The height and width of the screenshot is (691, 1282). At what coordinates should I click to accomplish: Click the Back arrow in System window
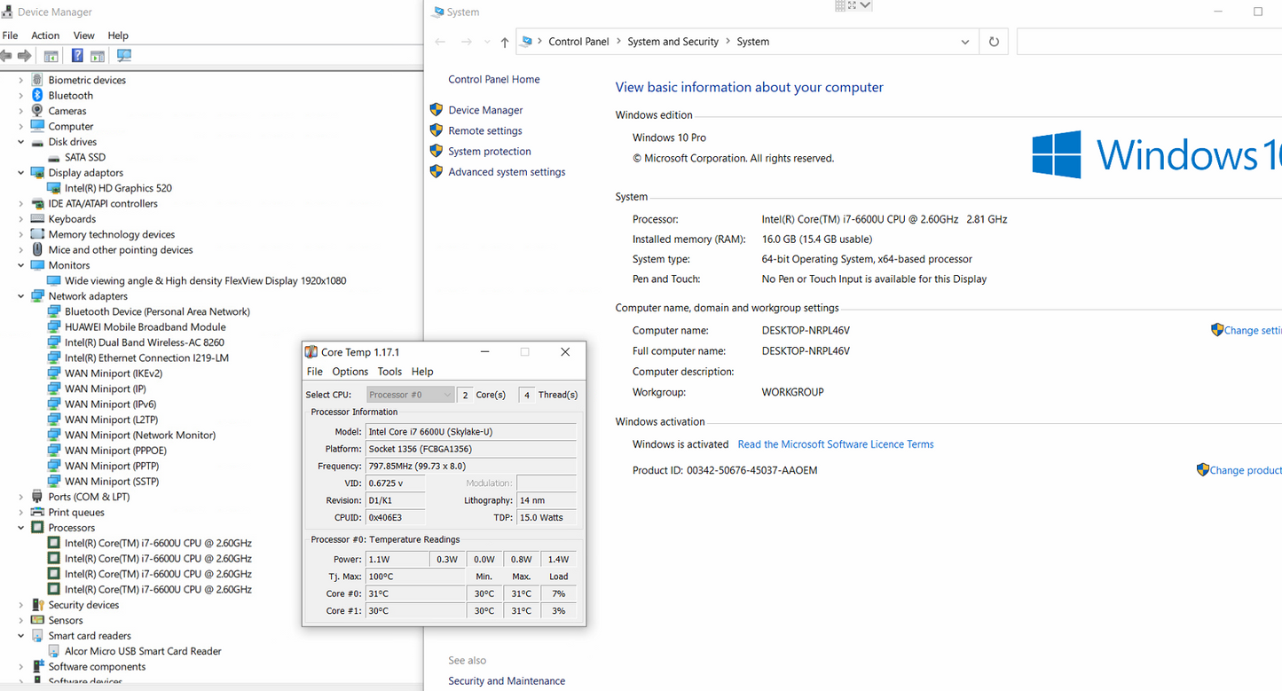pyautogui.click(x=441, y=42)
